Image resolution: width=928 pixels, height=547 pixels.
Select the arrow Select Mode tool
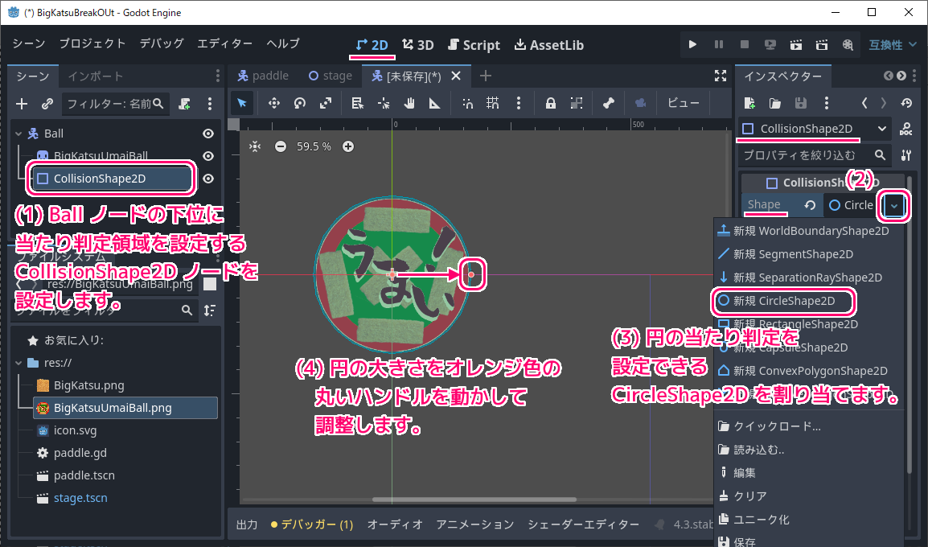(242, 103)
